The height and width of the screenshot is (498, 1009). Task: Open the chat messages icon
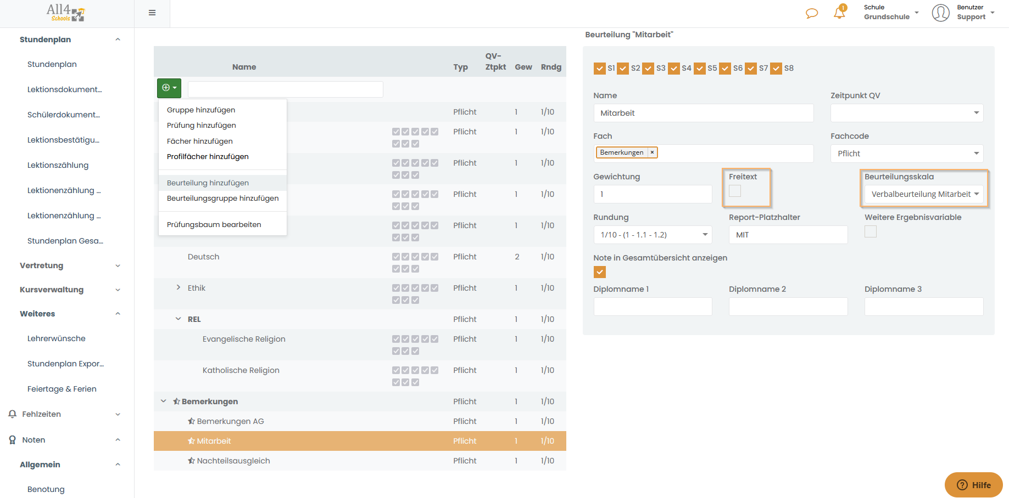click(812, 13)
